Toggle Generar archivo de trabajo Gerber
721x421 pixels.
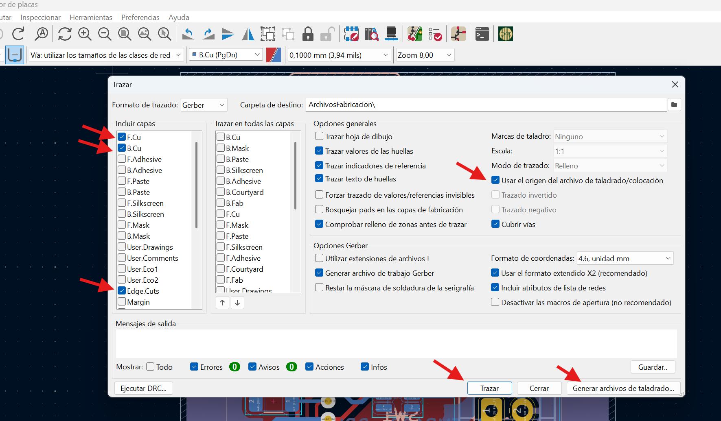coord(319,273)
